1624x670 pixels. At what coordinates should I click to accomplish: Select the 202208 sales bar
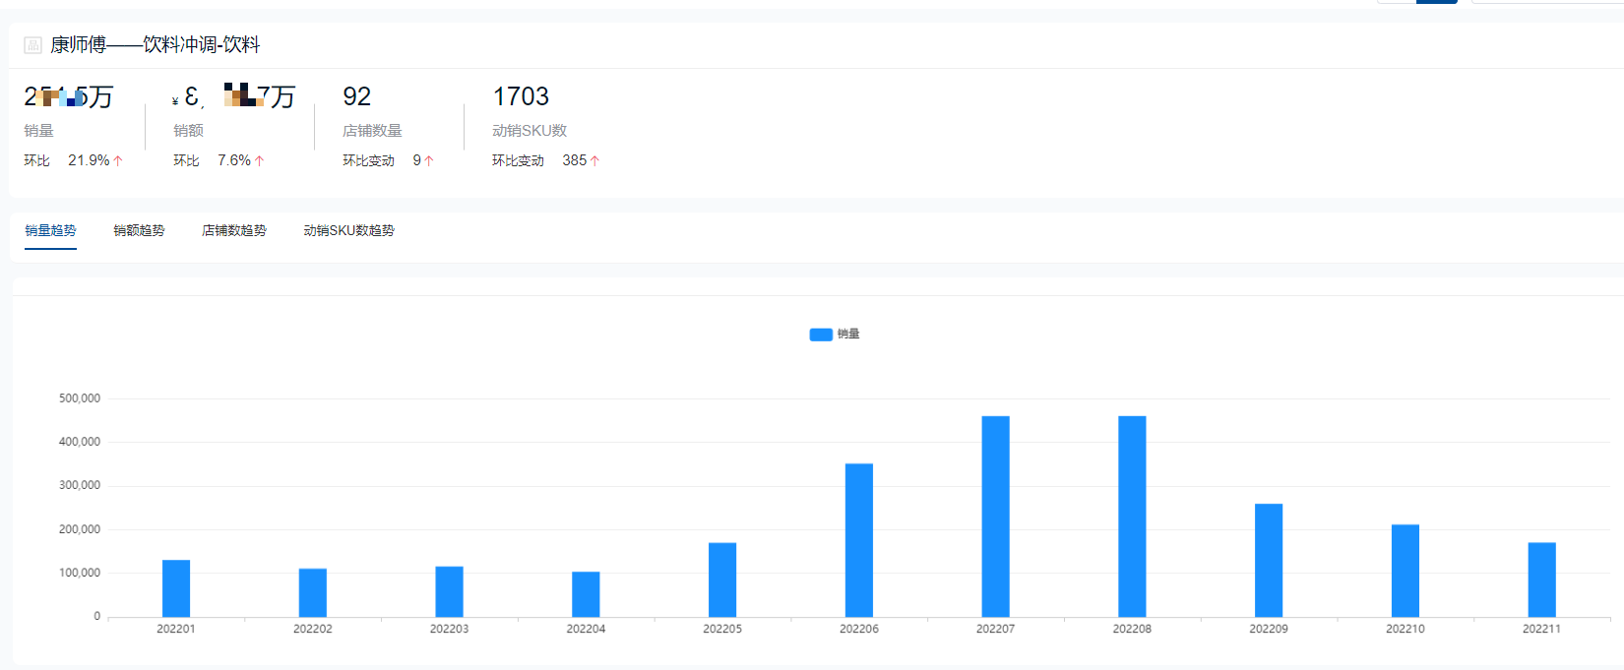pos(1132,517)
